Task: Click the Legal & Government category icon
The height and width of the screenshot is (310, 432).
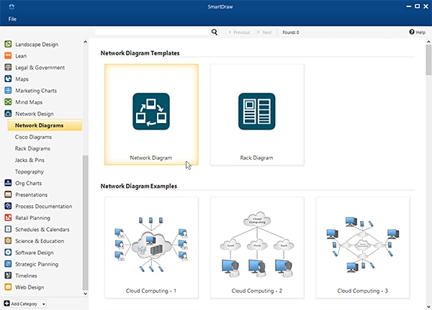Action: coord(8,67)
